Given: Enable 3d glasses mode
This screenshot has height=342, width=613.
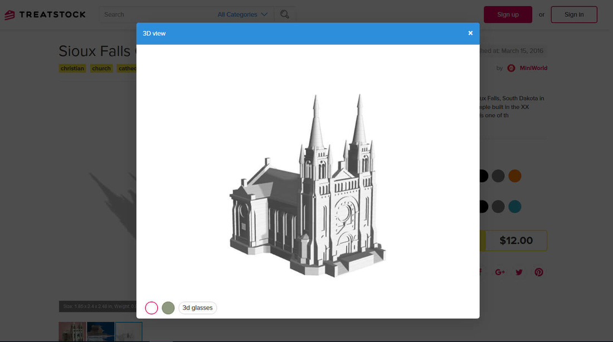Looking at the screenshot, I should pos(197,307).
